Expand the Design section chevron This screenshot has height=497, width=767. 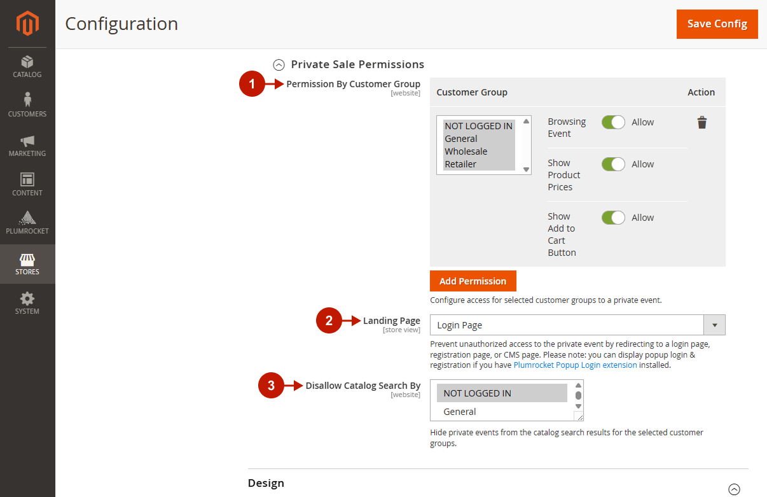(734, 489)
